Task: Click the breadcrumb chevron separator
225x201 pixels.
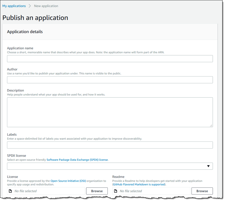Action: pyautogui.click(x=30, y=6)
